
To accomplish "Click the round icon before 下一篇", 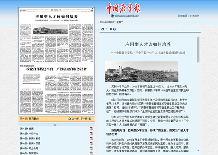I will pyautogui.click(x=102, y=29).
